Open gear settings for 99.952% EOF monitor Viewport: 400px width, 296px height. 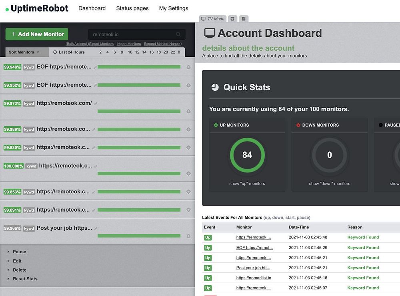tap(188, 85)
